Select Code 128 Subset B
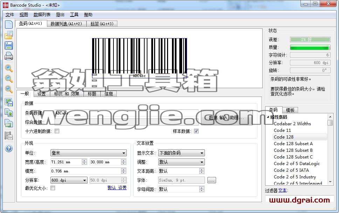 pyautogui.click(x=293, y=150)
